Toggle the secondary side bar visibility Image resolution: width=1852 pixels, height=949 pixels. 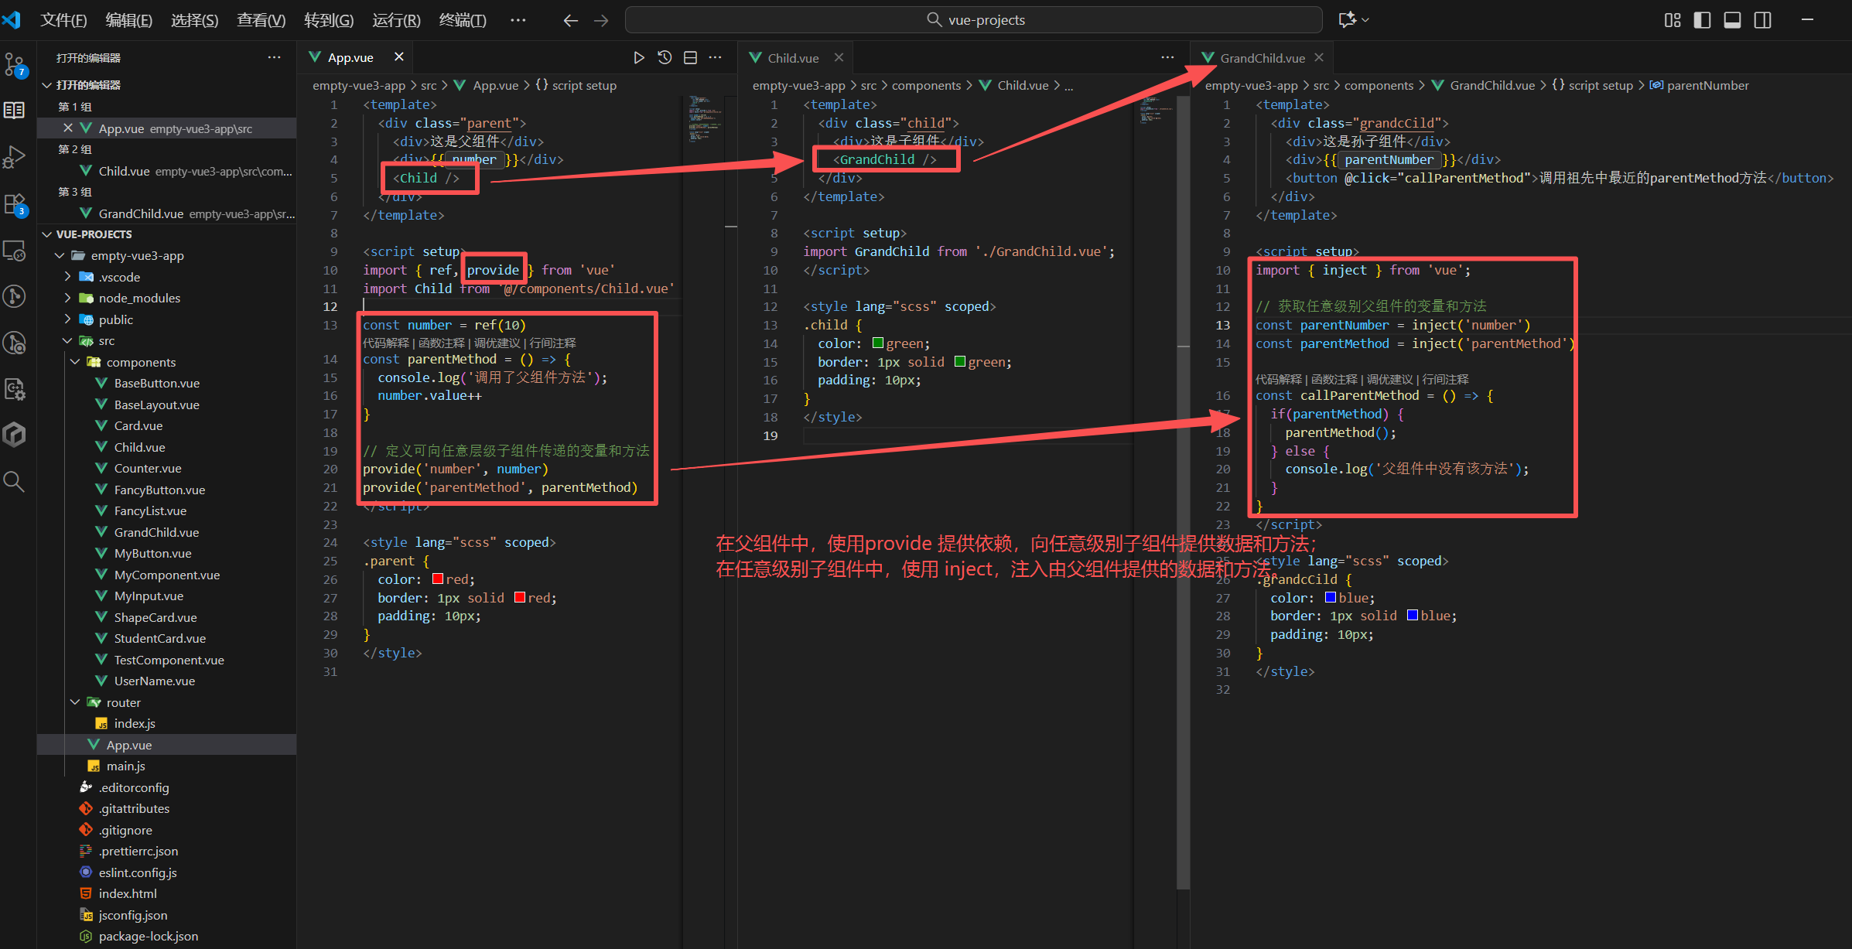coord(1763,20)
